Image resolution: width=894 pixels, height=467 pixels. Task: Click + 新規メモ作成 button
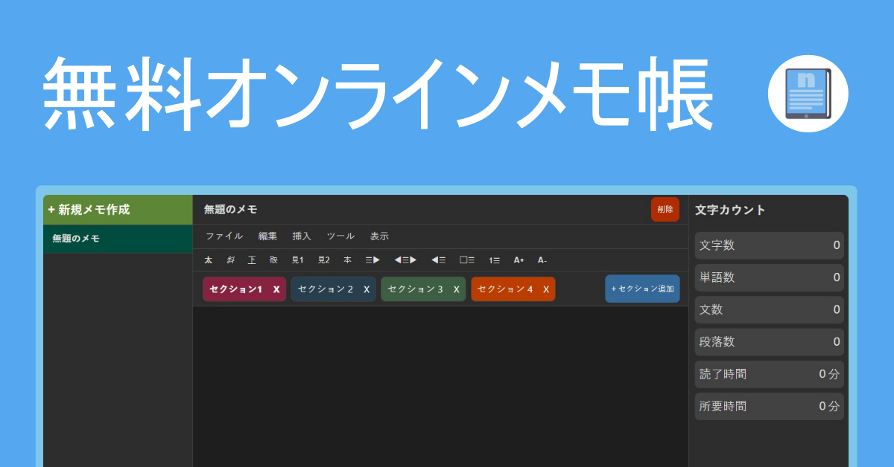(118, 210)
